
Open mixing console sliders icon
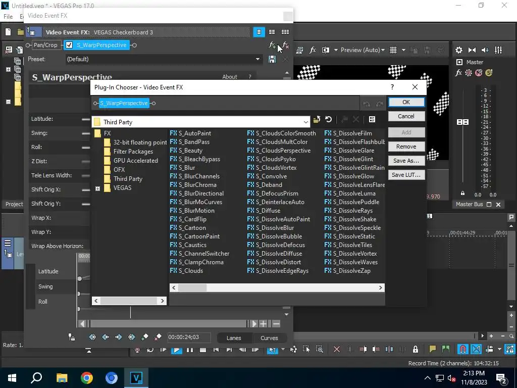pyautogui.click(x=498, y=50)
